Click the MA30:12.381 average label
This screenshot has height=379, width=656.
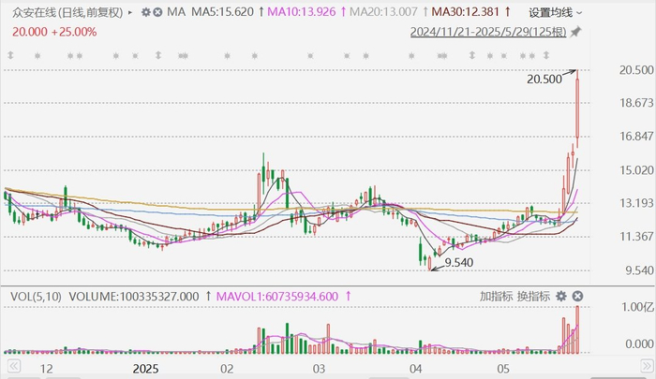tap(466, 12)
